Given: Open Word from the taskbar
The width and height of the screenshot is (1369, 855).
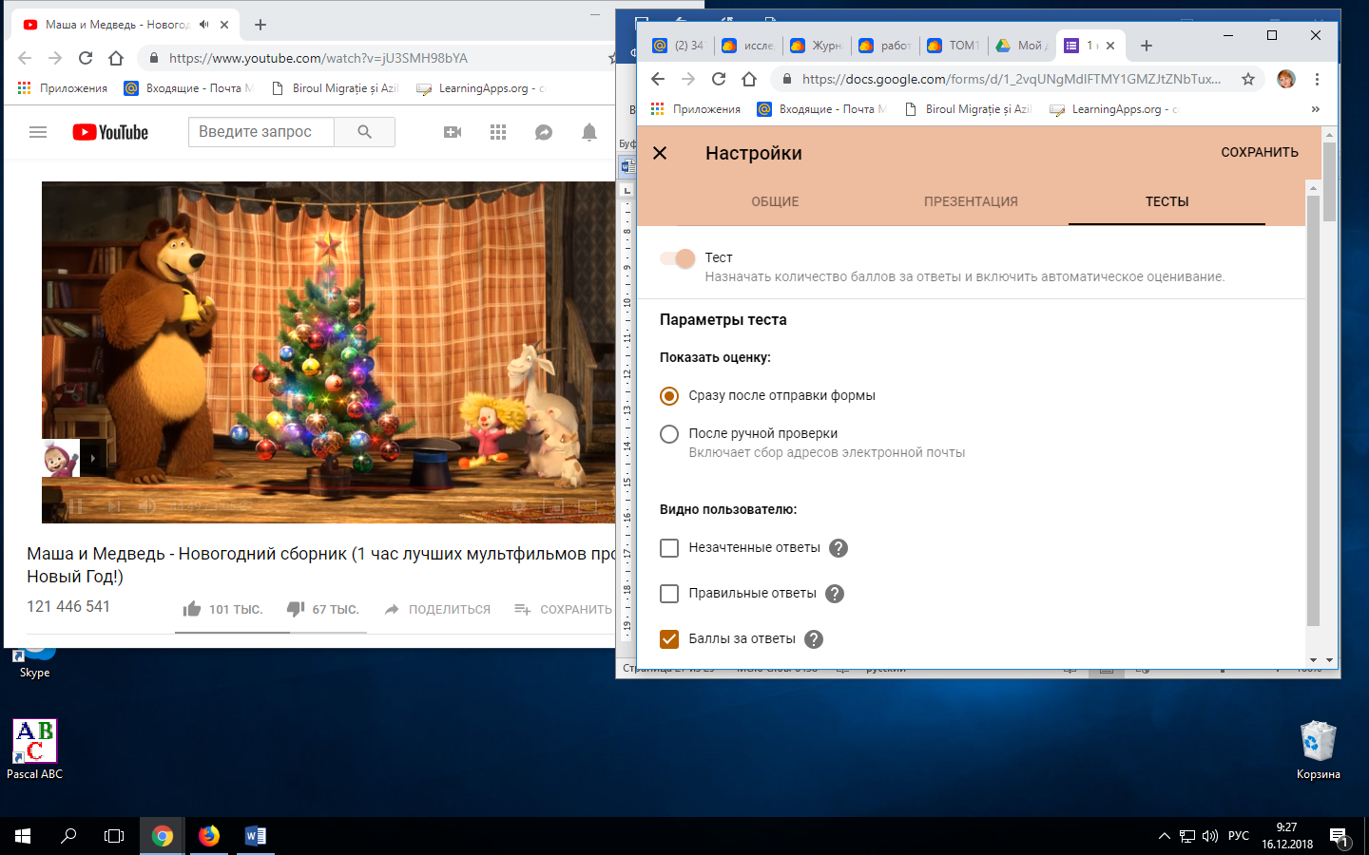Looking at the screenshot, I should [x=255, y=836].
